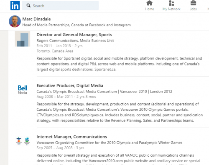
Task: Click the CTVOlympics.ca description paragraph
Action: tap(120, 112)
